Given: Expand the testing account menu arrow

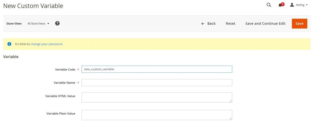Looking at the screenshot, I should [x=307, y=5].
